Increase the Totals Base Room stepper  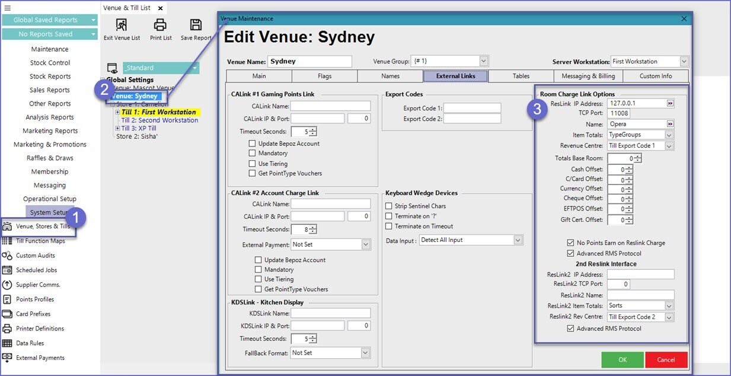pos(638,156)
